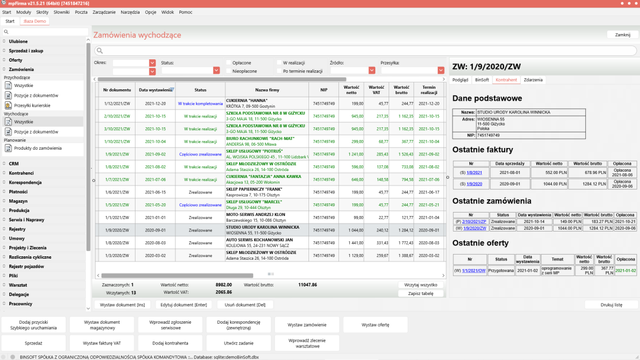The image size is (640, 360).
Task: Switch to the BinSoft tab
Action: click(481, 80)
